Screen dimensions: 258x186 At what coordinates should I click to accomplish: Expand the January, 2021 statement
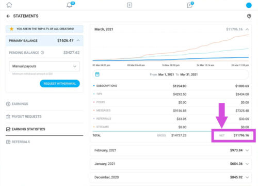(x=247, y=164)
